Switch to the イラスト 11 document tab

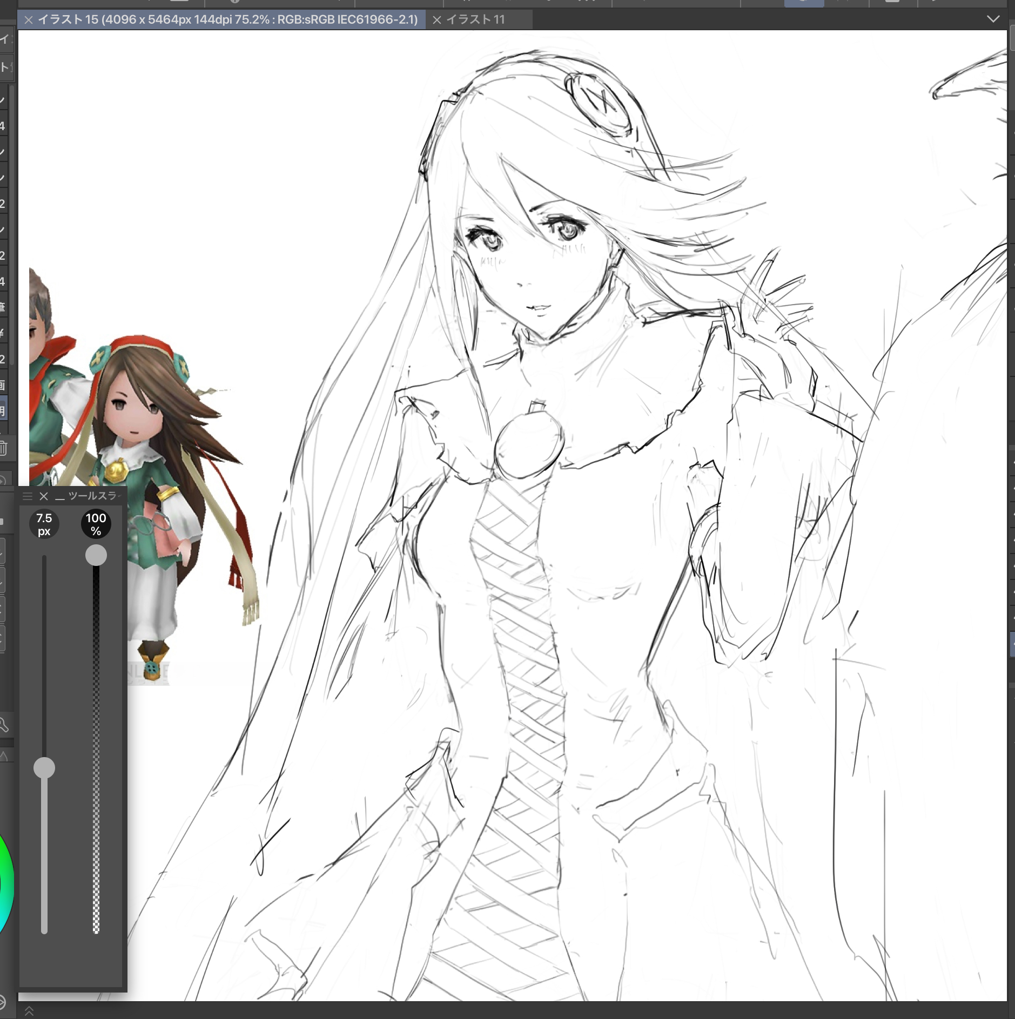[475, 20]
